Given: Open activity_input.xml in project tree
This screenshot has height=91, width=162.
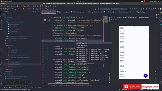Looking at the screenshot, I should [x=15, y=62].
